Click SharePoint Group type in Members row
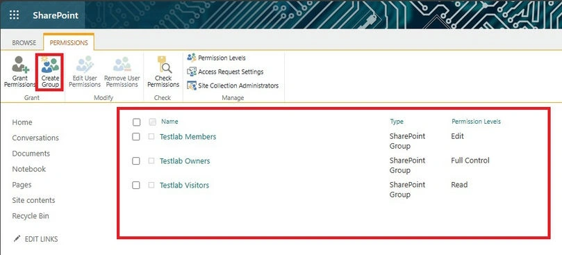Viewport: 562px width, 255px height. click(x=408, y=141)
